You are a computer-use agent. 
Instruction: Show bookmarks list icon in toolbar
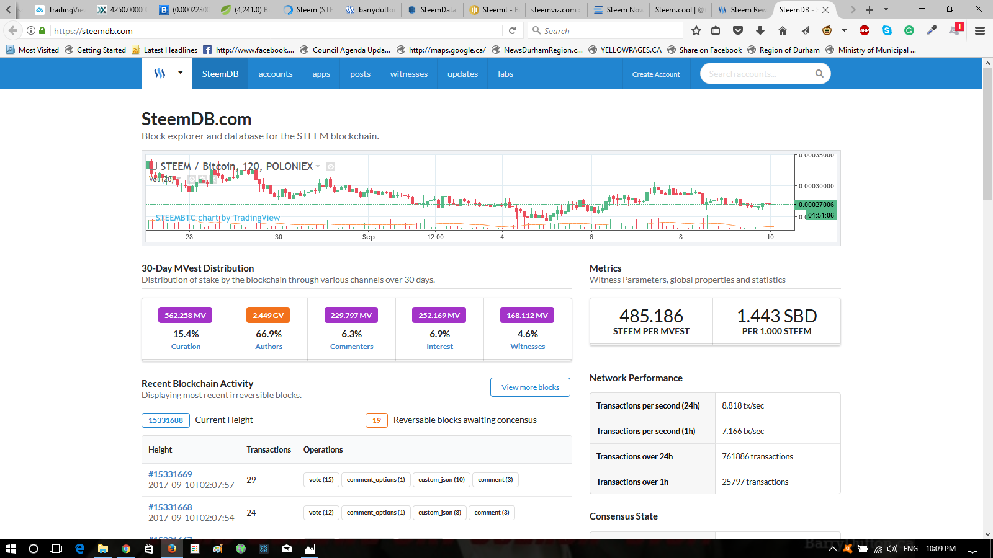[716, 30]
